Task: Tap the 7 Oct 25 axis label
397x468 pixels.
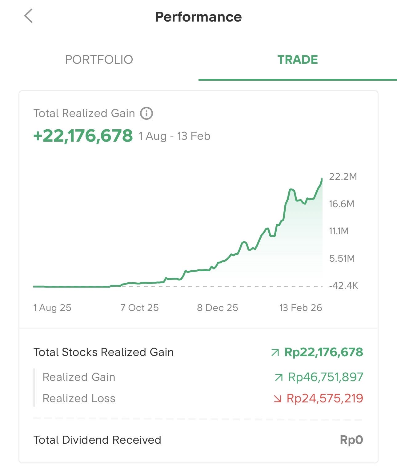Action: [139, 308]
